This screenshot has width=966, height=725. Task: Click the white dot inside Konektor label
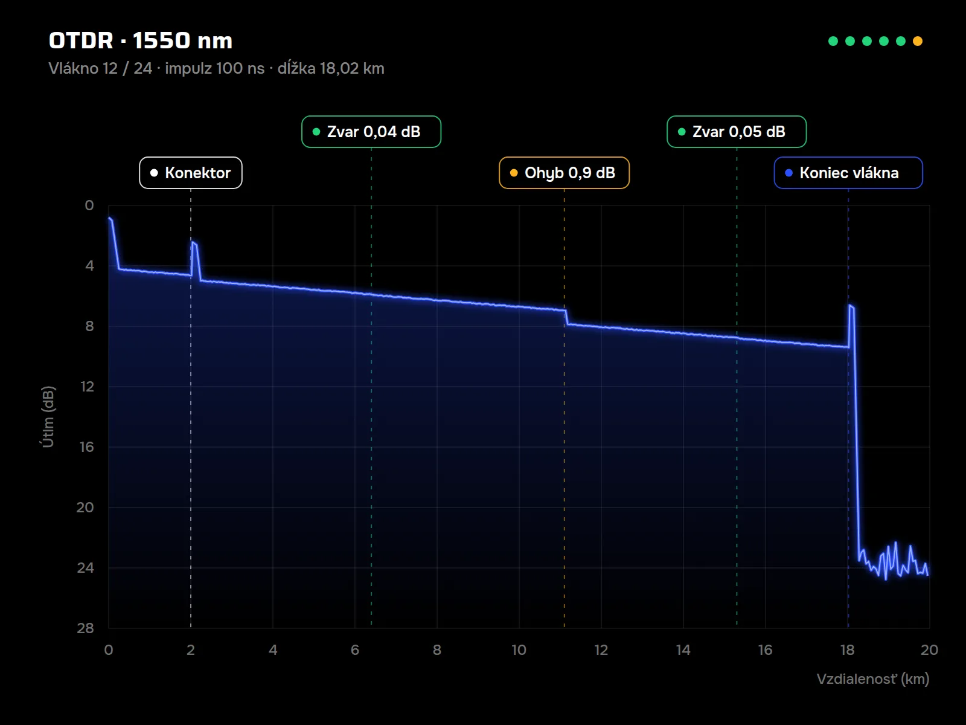[154, 173]
